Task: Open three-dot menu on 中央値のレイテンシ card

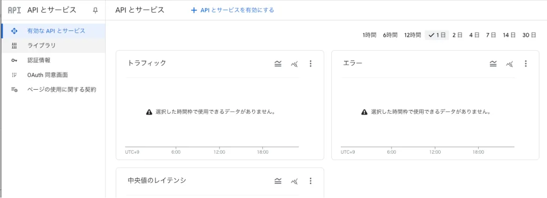Action: tap(310, 181)
